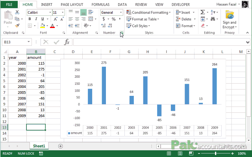Collapse the ribbon arrow

tap(247, 33)
